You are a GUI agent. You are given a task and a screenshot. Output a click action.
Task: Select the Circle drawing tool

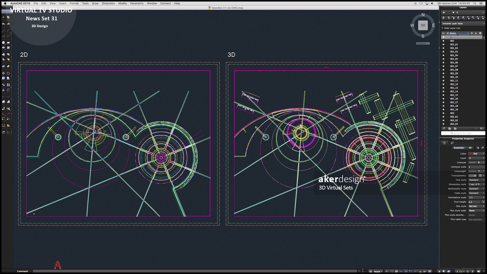[x=3, y=43]
